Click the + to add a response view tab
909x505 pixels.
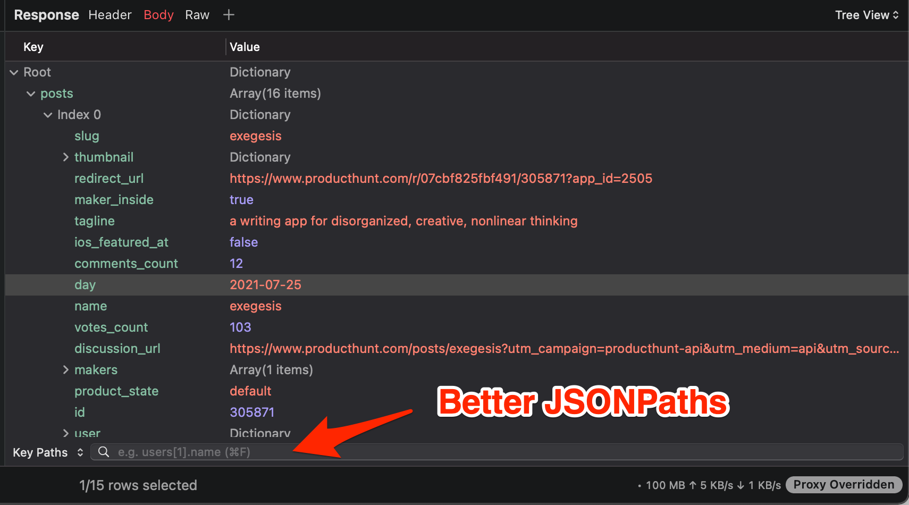(x=229, y=15)
